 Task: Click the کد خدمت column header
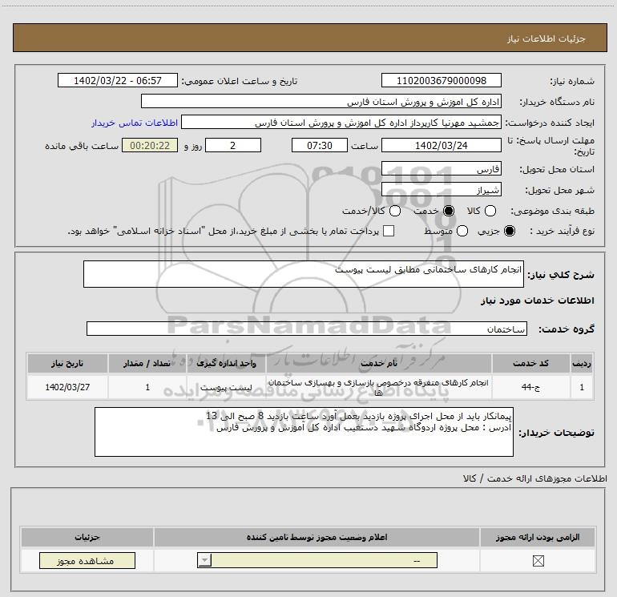pyautogui.click(x=530, y=363)
